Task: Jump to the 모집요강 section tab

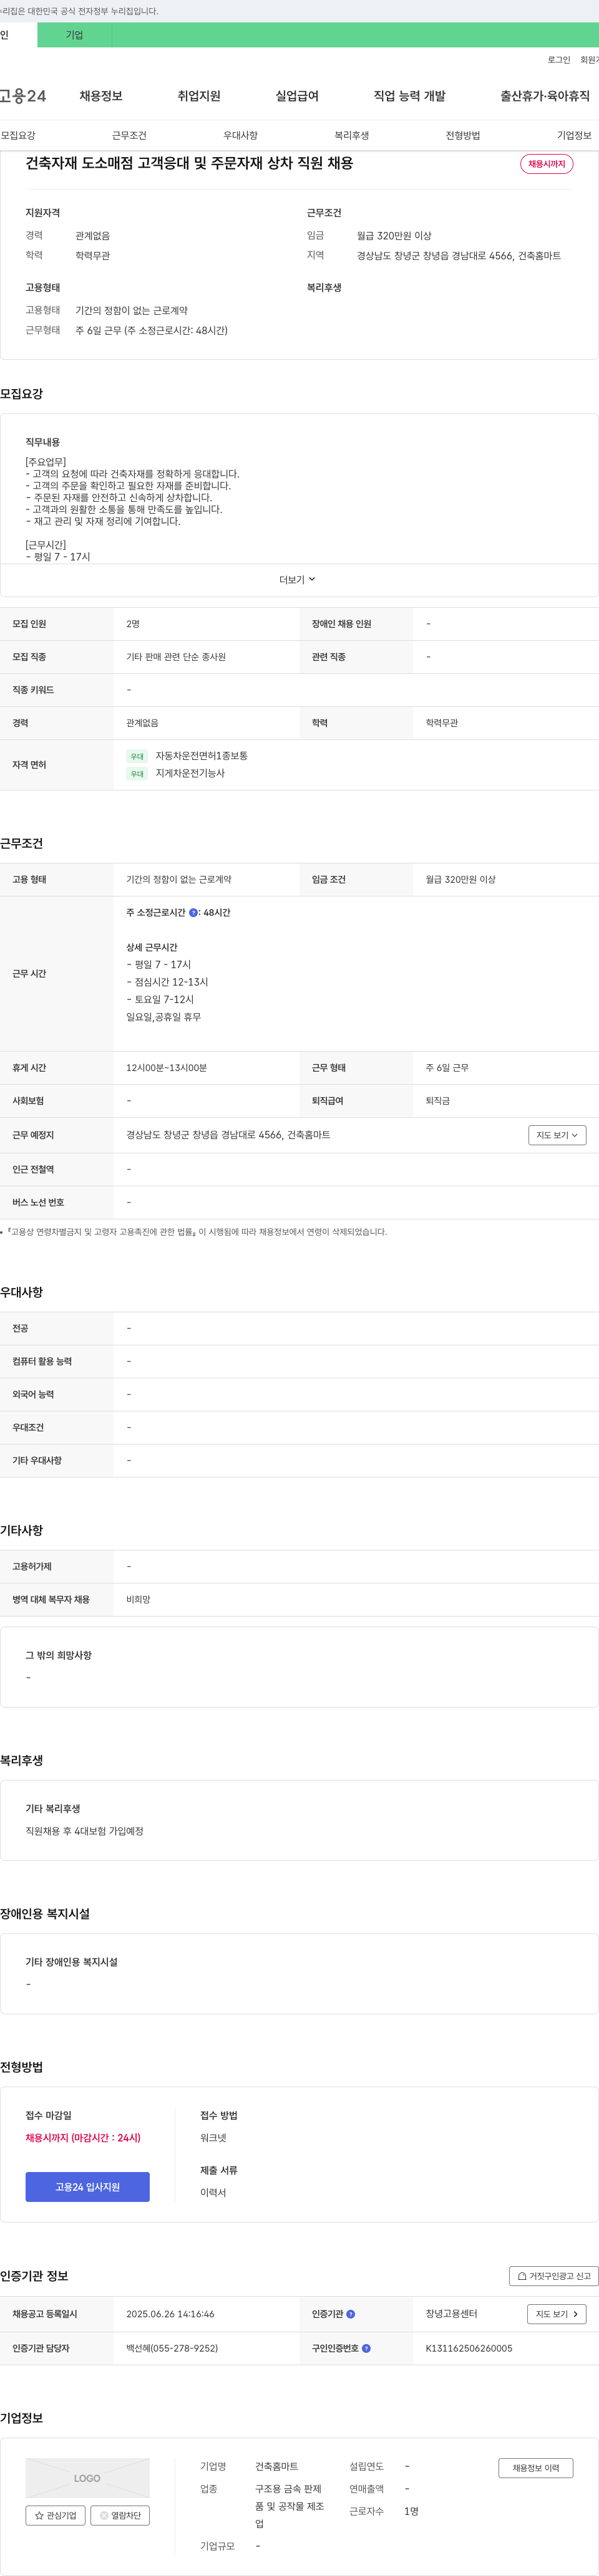Action: (18, 135)
